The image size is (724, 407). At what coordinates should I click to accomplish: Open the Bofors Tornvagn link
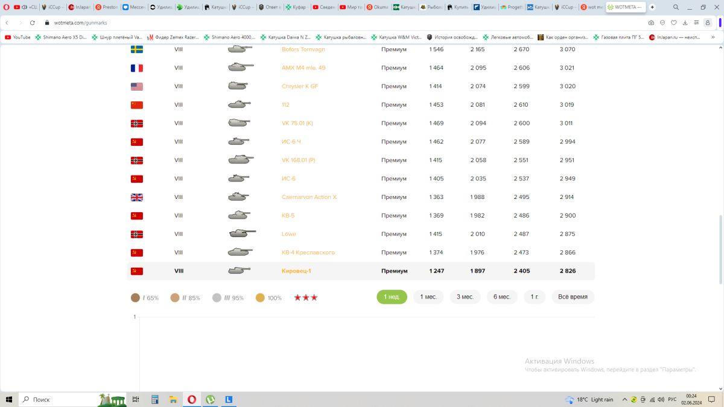(x=303, y=49)
